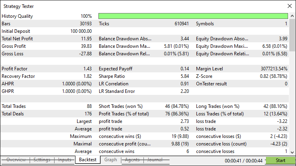
Task: Show the Graph tab
Action: (111, 160)
